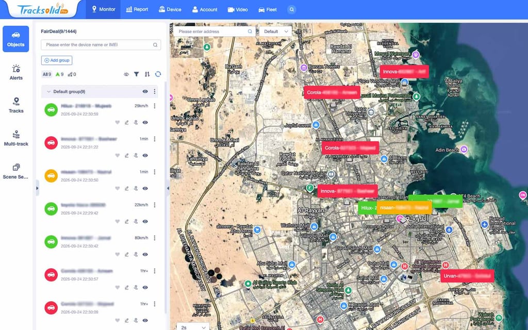Click the green car icon of 29km/h vehicle
The height and width of the screenshot is (330, 528).
tap(51, 110)
